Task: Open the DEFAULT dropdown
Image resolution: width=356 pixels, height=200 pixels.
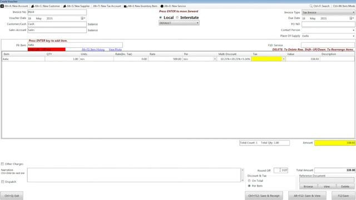Action: point(179,23)
